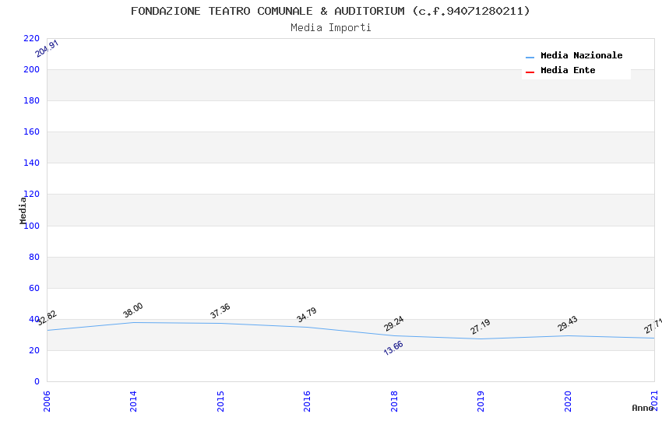Click the Media Importi subtitle
This screenshot has width=662, height=428.
330,28
